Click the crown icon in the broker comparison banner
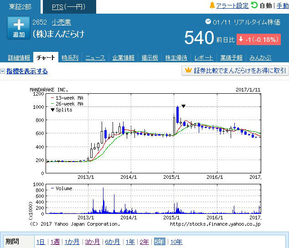Viewport: 289px width, 248px height. [x=188, y=70]
